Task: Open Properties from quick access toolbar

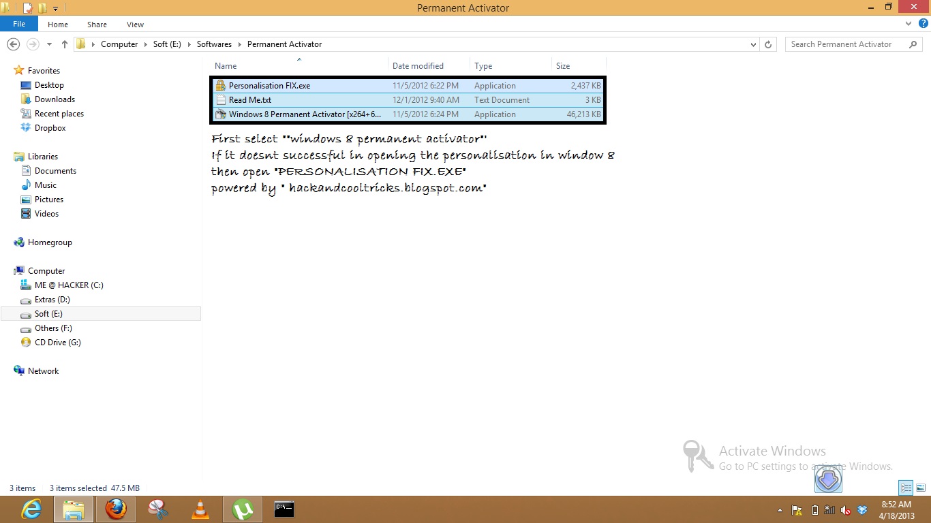Action: pyautogui.click(x=28, y=8)
